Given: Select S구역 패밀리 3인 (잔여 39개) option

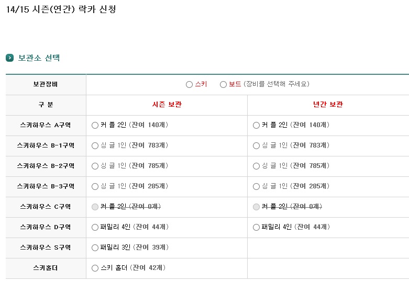Looking at the screenshot, I should click(x=95, y=247).
